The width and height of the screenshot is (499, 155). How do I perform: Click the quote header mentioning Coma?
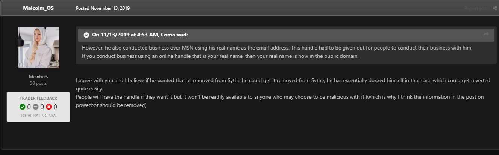click(x=140, y=35)
